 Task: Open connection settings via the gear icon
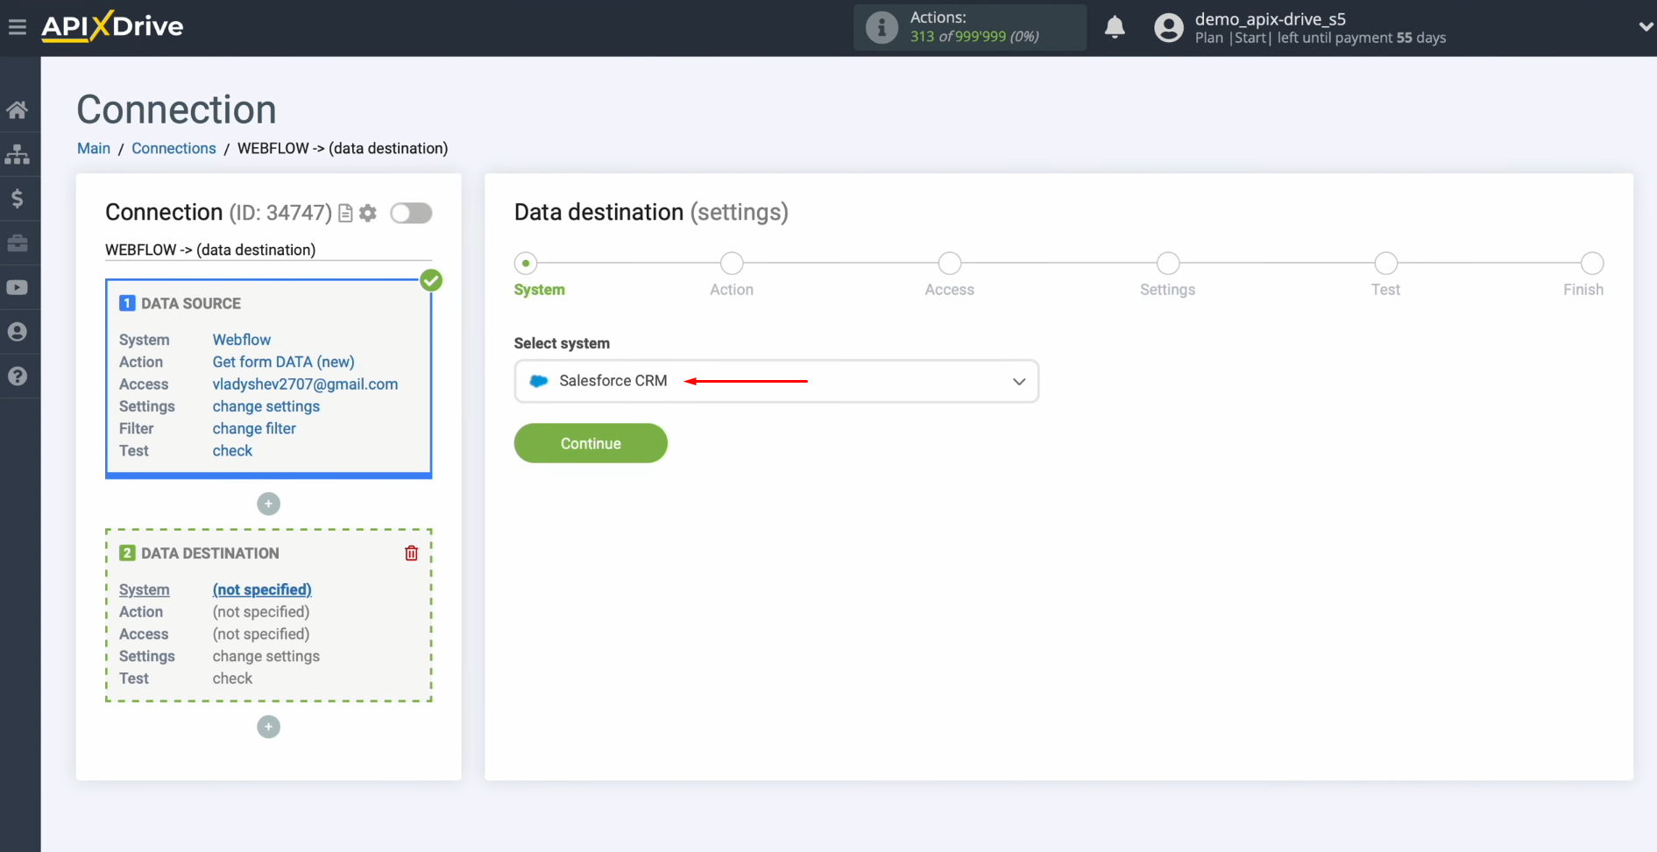coord(367,213)
